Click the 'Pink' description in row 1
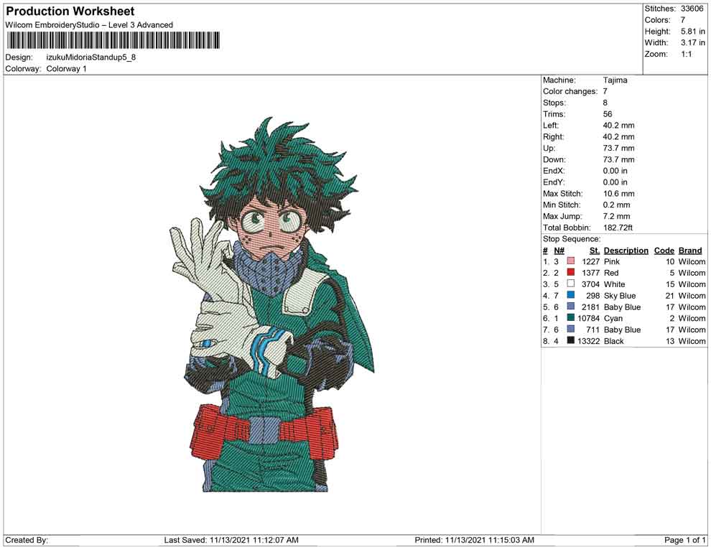 [x=612, y=261]
